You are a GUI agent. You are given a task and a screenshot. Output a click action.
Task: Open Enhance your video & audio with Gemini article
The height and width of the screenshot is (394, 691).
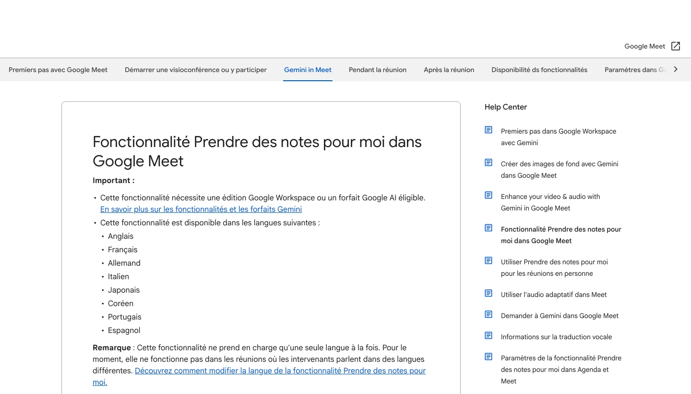point(550,202)
